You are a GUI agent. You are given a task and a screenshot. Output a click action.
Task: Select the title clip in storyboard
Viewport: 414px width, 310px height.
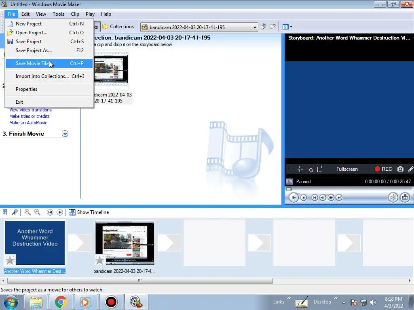click(x=35, y=243)
